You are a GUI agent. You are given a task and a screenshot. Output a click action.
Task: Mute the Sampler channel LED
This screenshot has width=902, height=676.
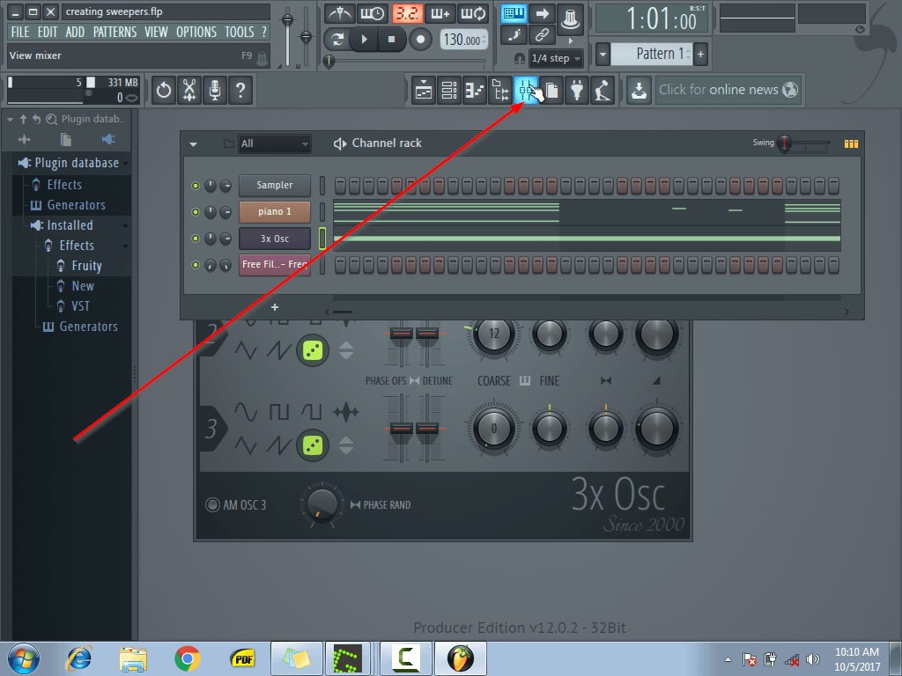point(196,186)
